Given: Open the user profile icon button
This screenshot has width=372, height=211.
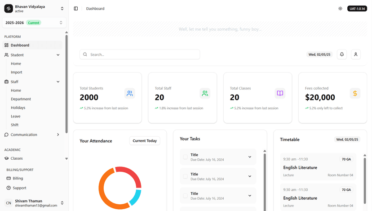Looking at the screenshot, I should pos(356,54).
